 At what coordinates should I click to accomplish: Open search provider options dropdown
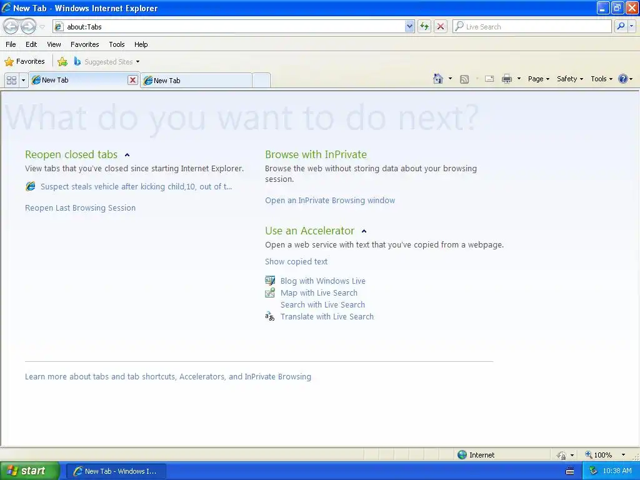pos(632,26)
